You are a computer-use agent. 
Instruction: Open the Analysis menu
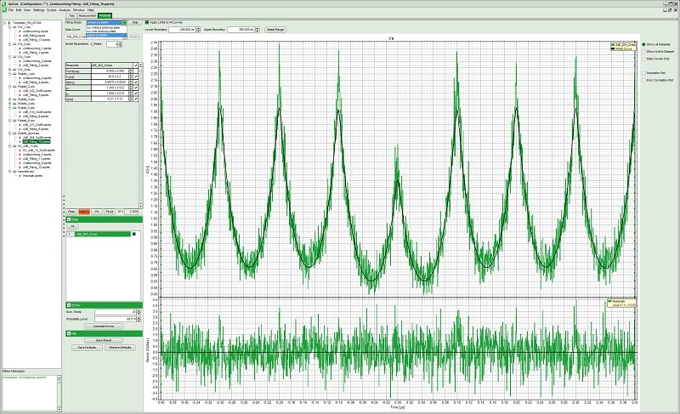pos(65,9)
